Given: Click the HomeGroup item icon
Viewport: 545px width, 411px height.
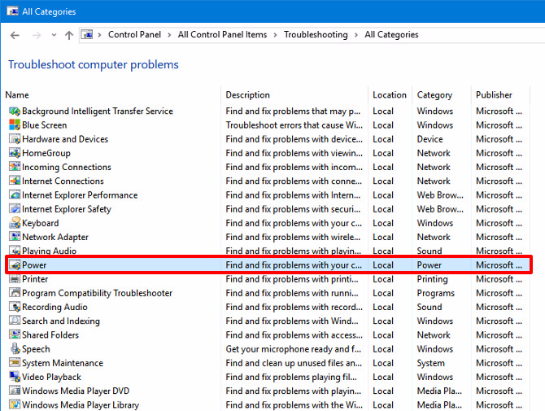Looking at the screenshot, I should pyautogui.click(x=15, y=153).
